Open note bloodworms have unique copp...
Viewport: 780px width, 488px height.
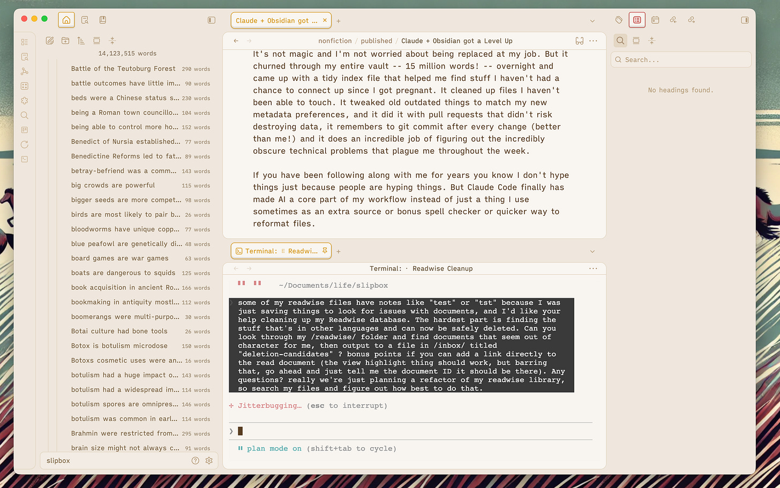coord(140,229)
